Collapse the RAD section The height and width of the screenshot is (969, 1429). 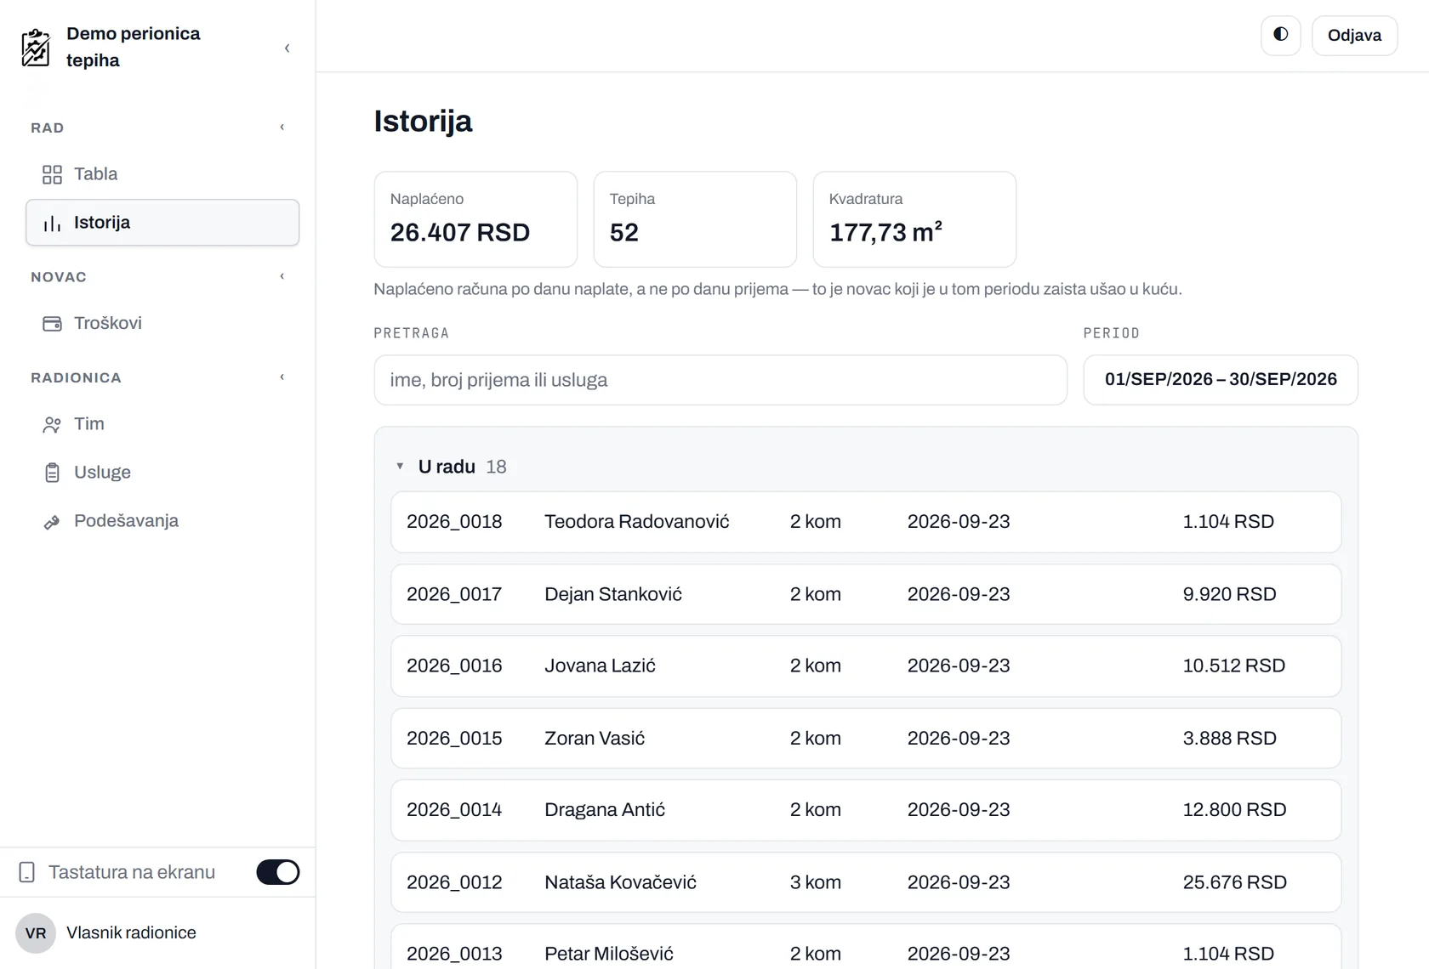tap(282, 127)
